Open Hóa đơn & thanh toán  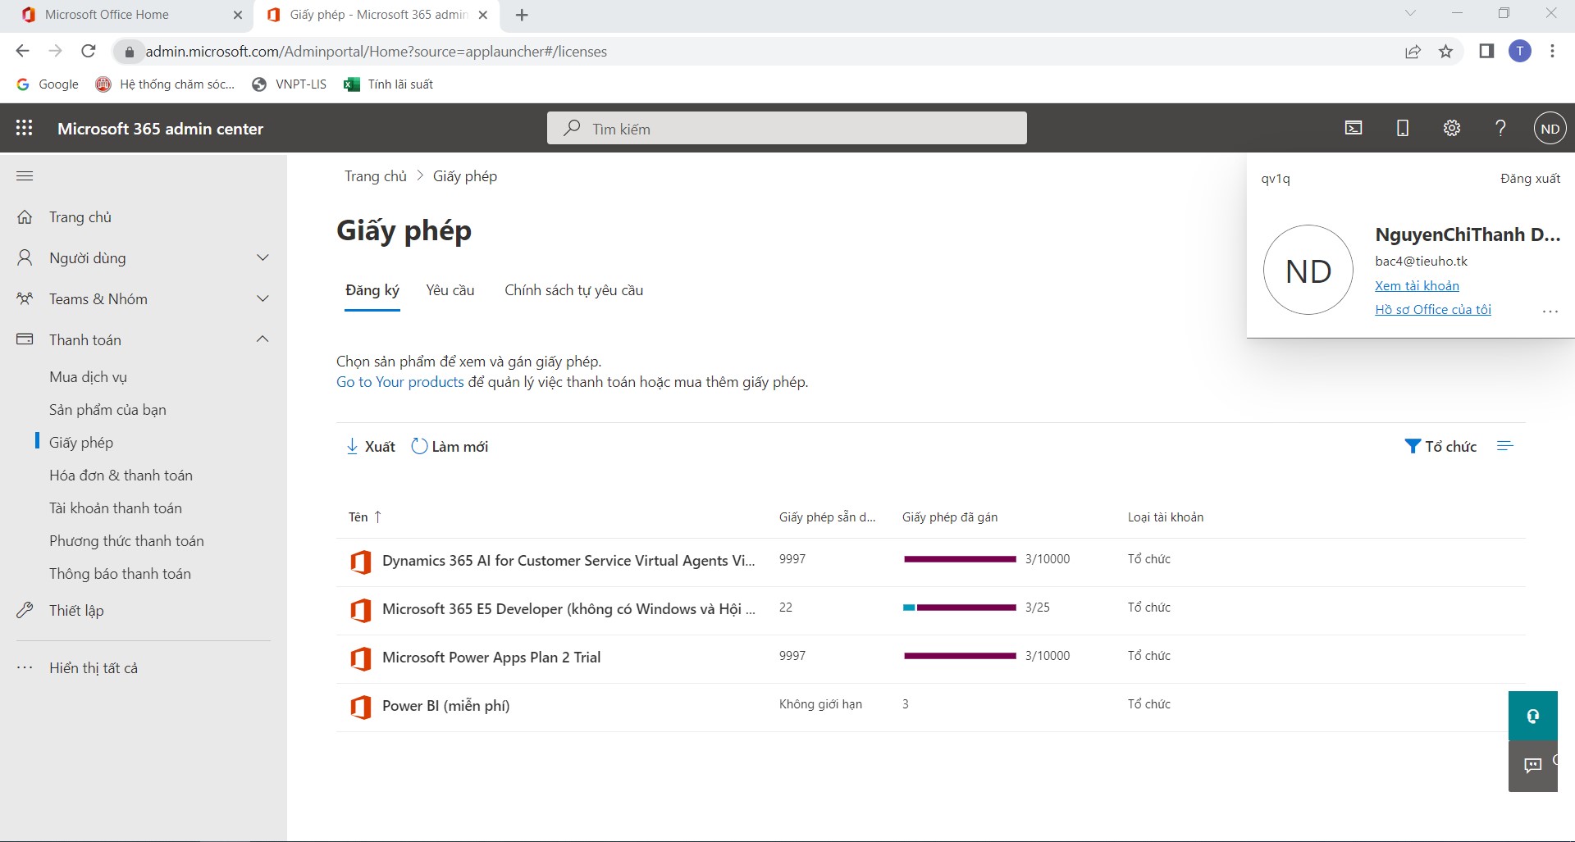(x=121, y=476)
